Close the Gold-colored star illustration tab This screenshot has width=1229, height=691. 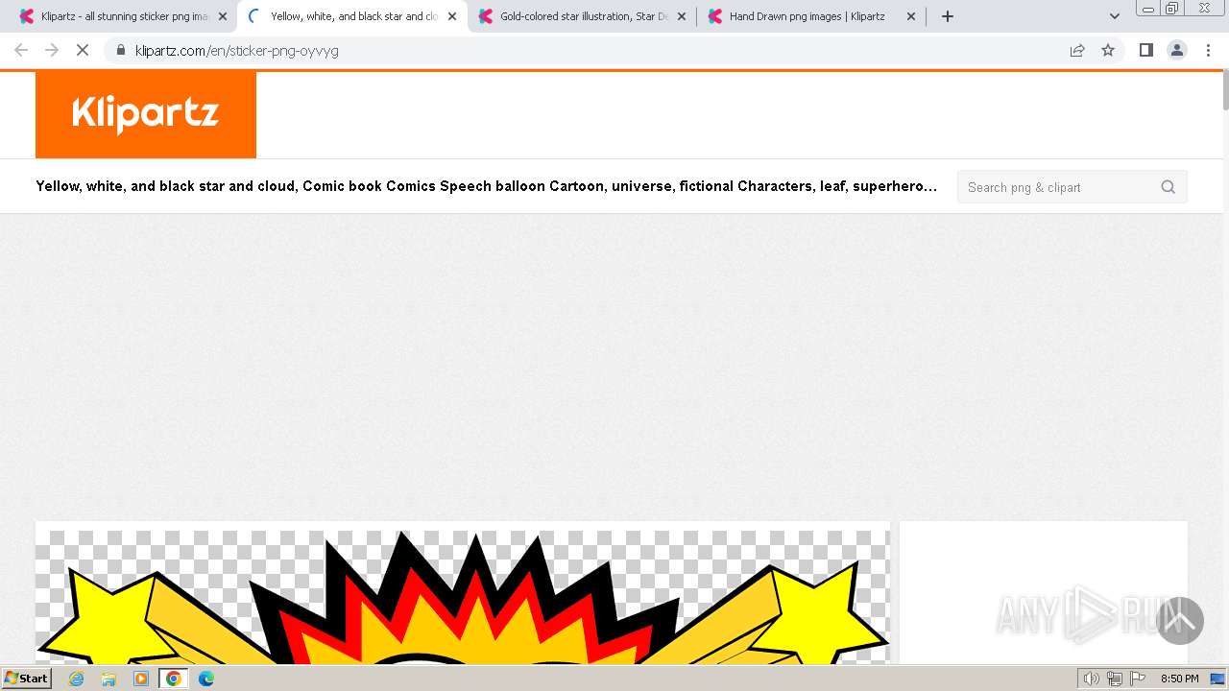(x=682, y=16)
